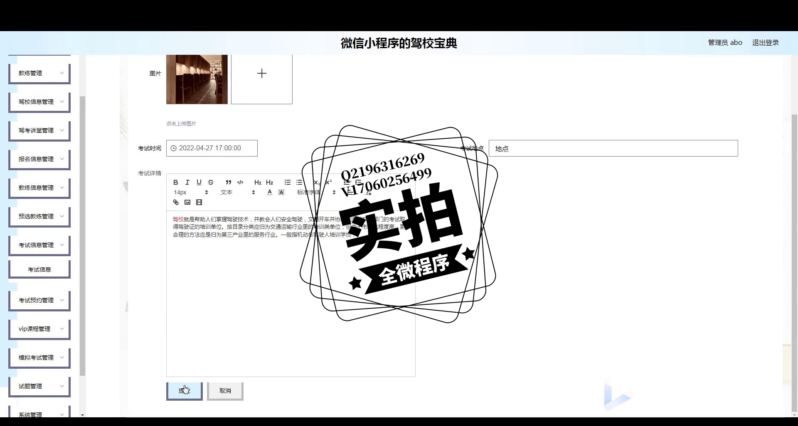Image resolution: width=798 pixels, height=426 pixels.
Task: Apply Heading 1 style
Action: [258, 182]
